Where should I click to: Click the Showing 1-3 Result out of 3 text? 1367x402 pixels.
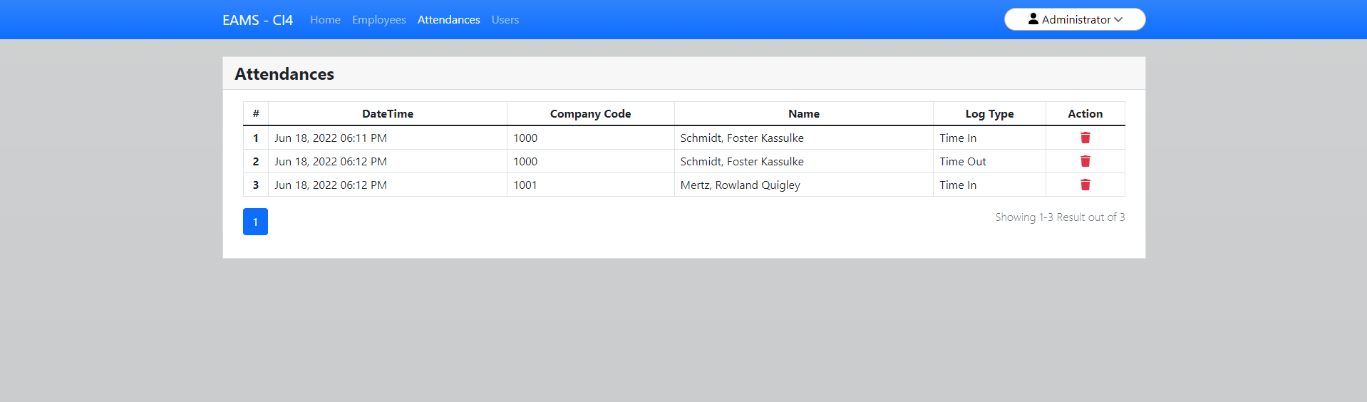pyautogui.click(x=1060, y=217)
